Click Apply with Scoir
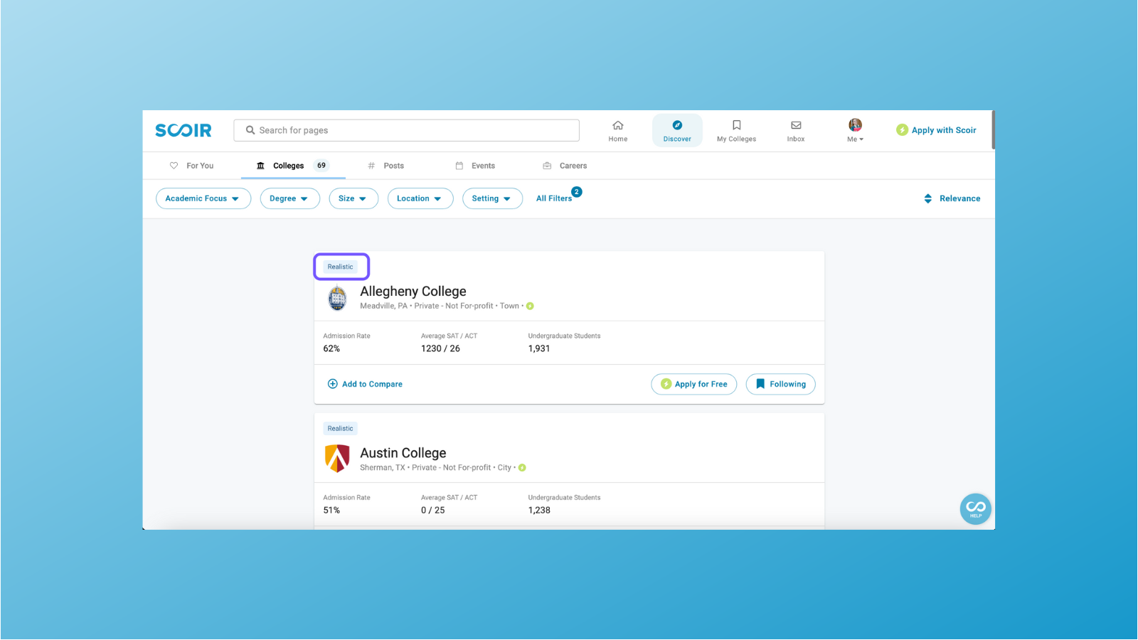Viewport: 1138px width, 640px height. (x=936, y=130)
